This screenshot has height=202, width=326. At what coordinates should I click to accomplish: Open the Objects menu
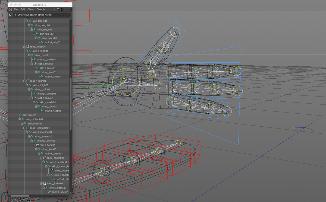41,9
